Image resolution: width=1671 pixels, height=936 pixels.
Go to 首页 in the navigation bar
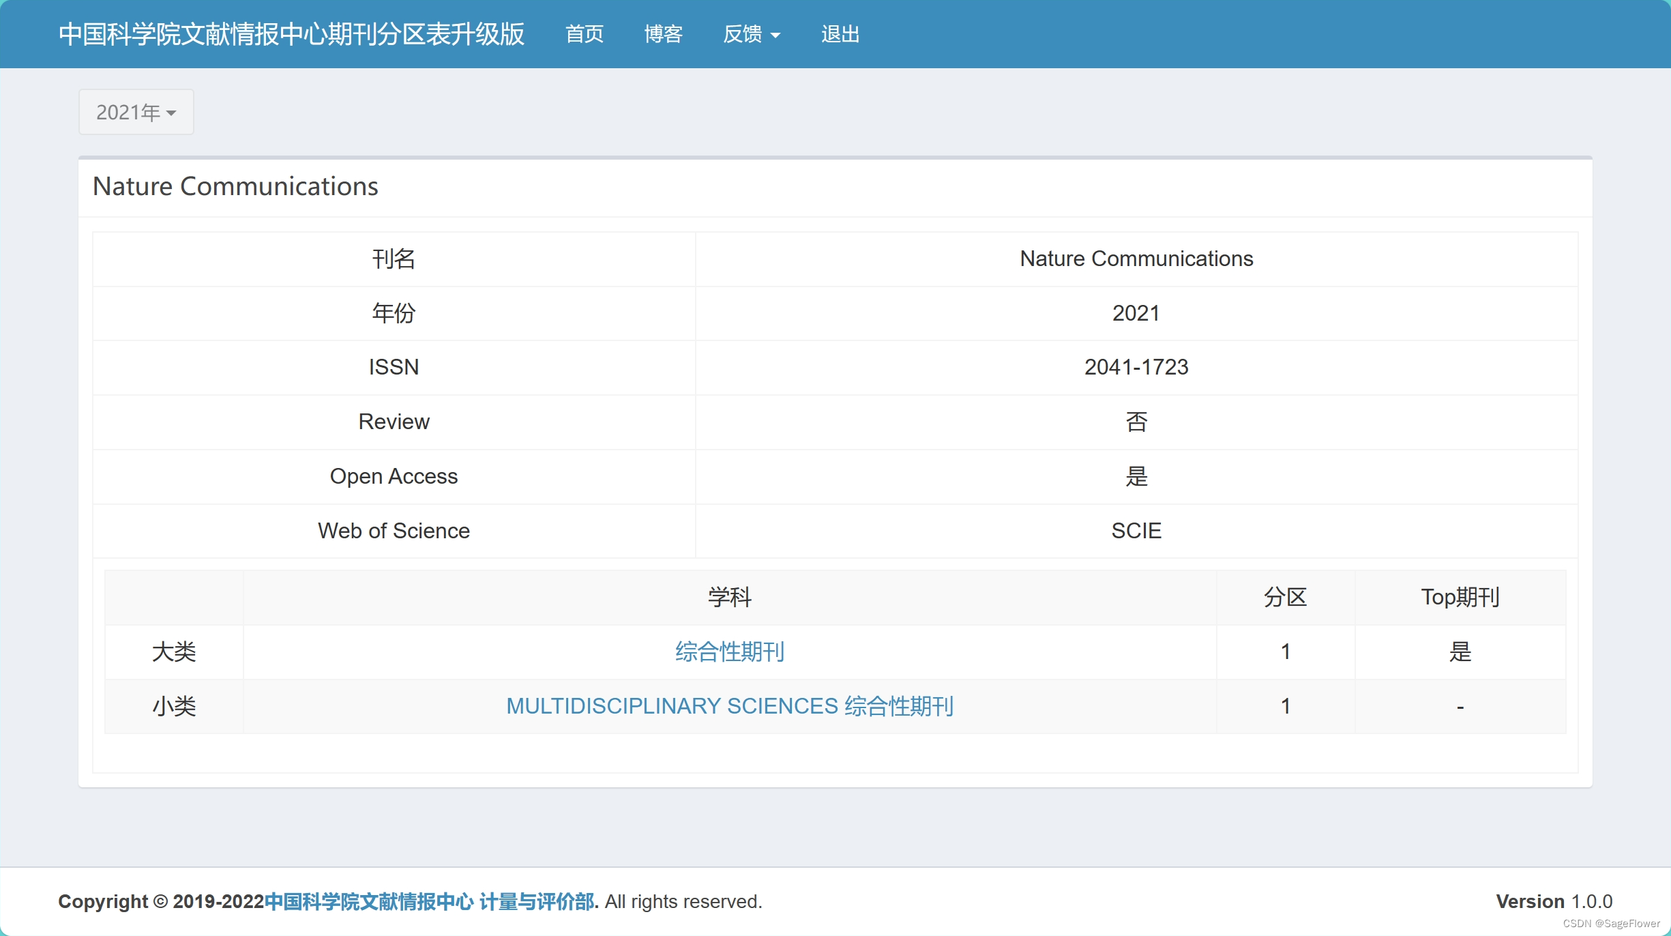(585, 34)
